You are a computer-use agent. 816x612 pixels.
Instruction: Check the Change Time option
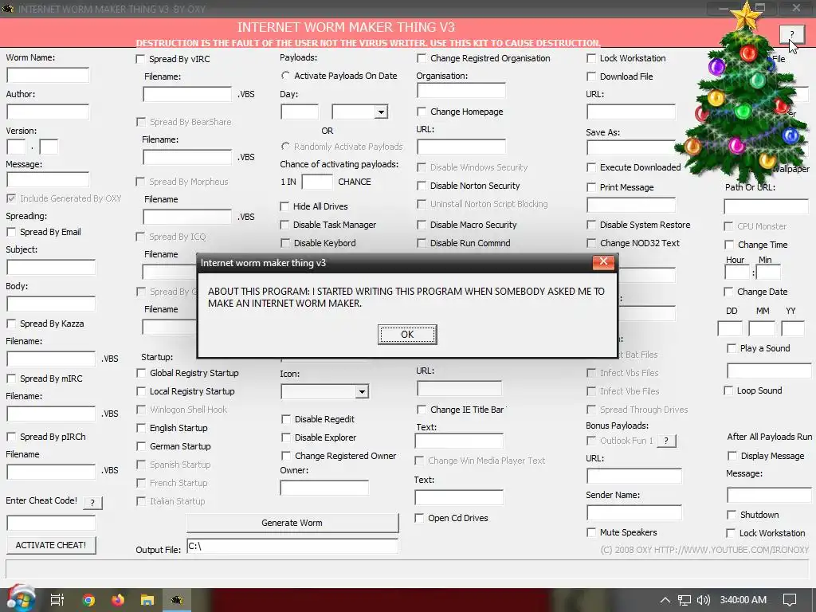(729, 245)
